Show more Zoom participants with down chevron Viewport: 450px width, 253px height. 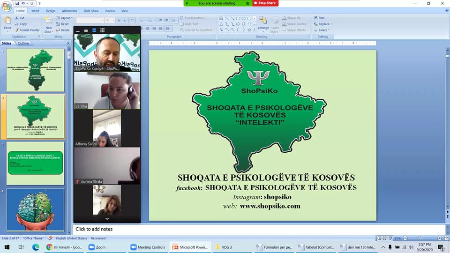click(107, 219)
